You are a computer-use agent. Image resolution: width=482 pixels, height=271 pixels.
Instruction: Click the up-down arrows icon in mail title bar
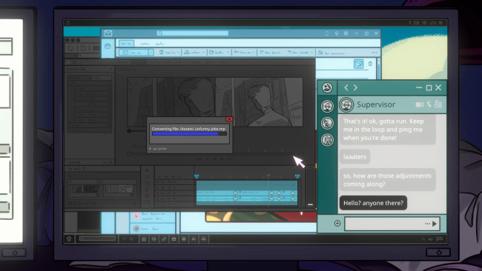[327, 33]
